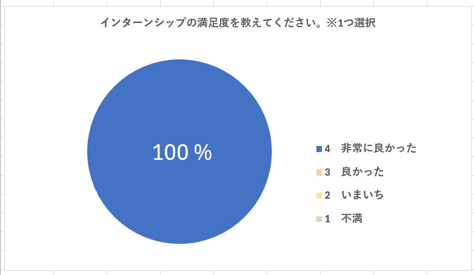Click the yellow legend swatch for item 2
The width and height of the screenshot is (474, 275).
[319, 196]
